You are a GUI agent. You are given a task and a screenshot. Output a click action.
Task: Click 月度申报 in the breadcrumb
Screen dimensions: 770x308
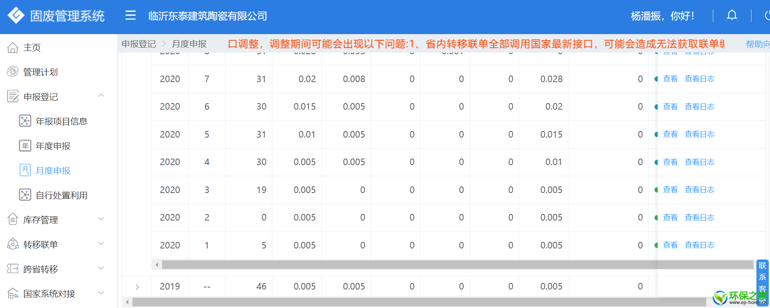[x=189, y=44]
